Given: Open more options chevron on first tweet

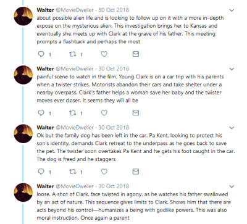Looking at the screenshot, I should pyautogui.click(x=232, y=10).
